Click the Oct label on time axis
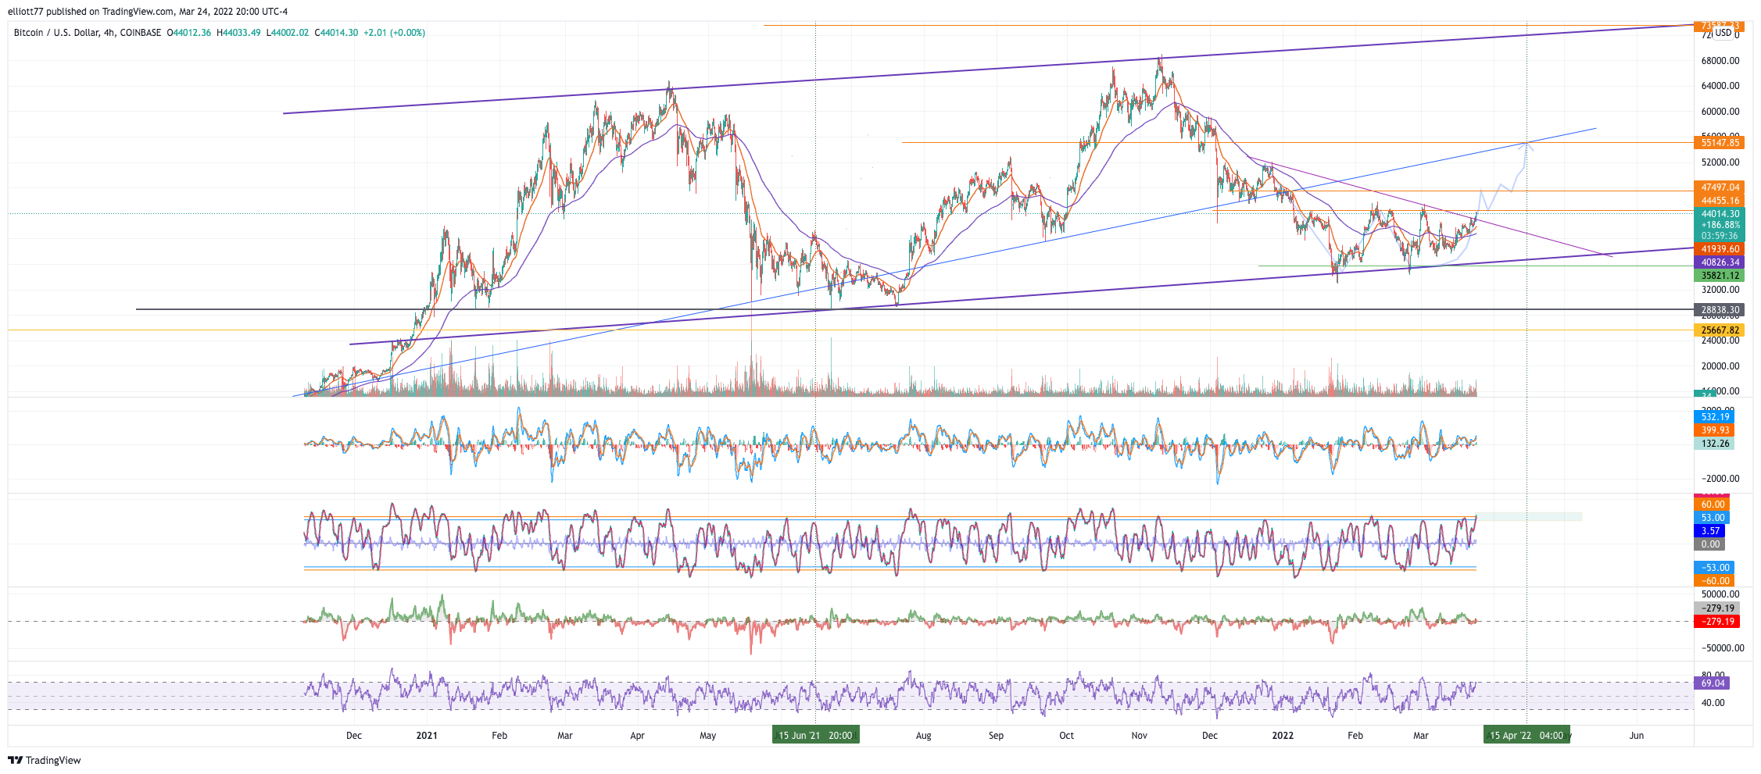 coord(1066,736)
